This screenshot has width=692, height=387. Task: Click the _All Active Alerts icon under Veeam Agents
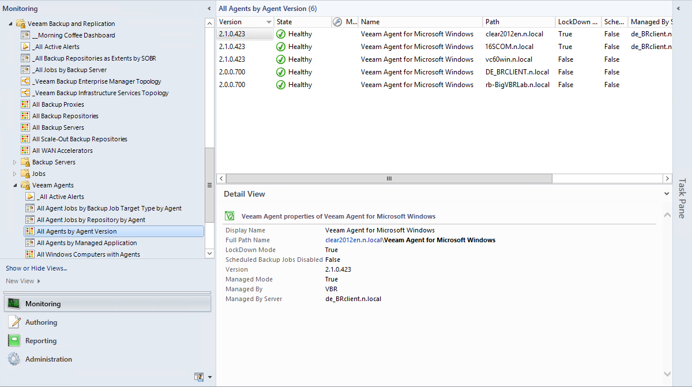tap(29, 197)
